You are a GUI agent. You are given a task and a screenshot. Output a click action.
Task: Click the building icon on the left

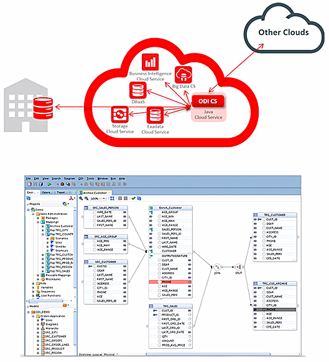25,105
